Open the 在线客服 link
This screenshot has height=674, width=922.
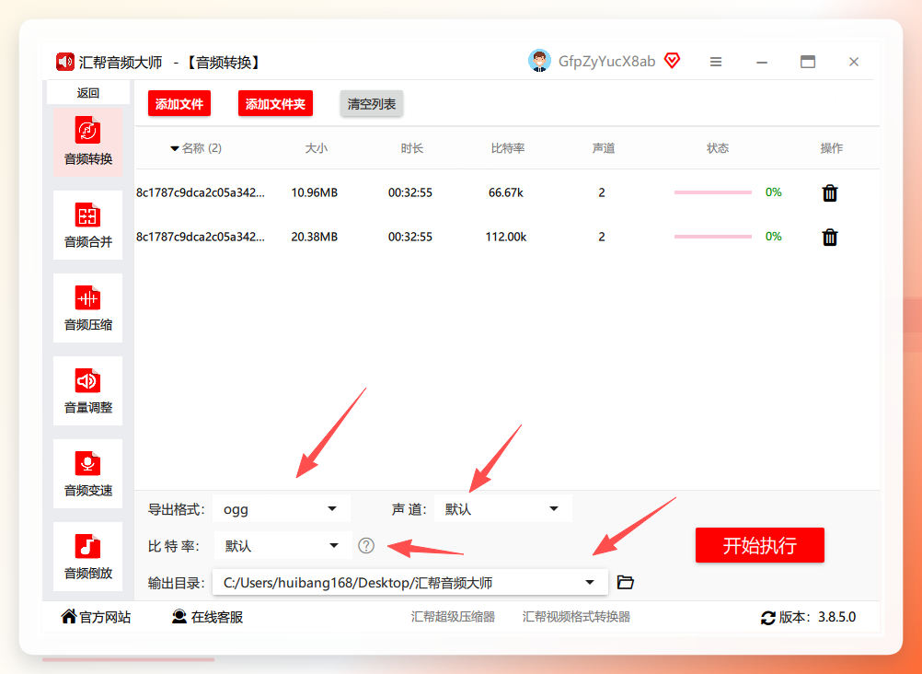click(208, 617)
